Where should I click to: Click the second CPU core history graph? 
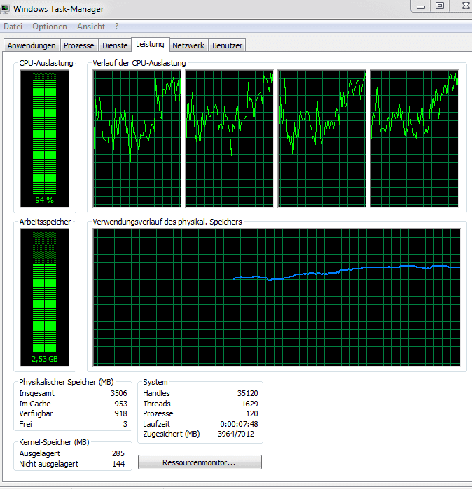230,139
